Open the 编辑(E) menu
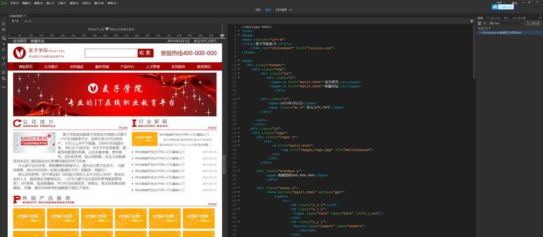Screen dimensions: 543x237 point(26,3)
